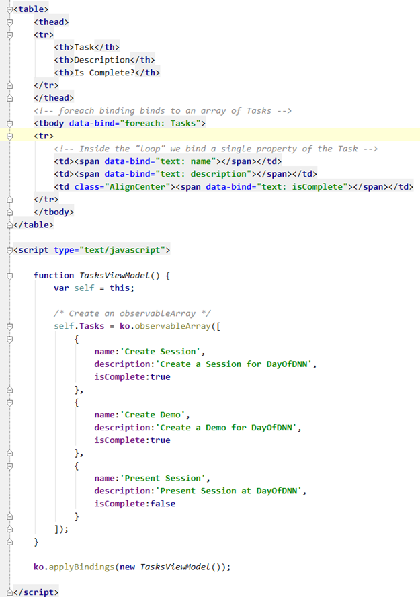Collapse the <table> element fold marker
This screenshot has height=597, width=420.
10,9
